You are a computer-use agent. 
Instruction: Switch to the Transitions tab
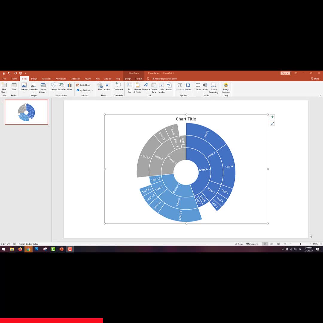tap(46, 79)
